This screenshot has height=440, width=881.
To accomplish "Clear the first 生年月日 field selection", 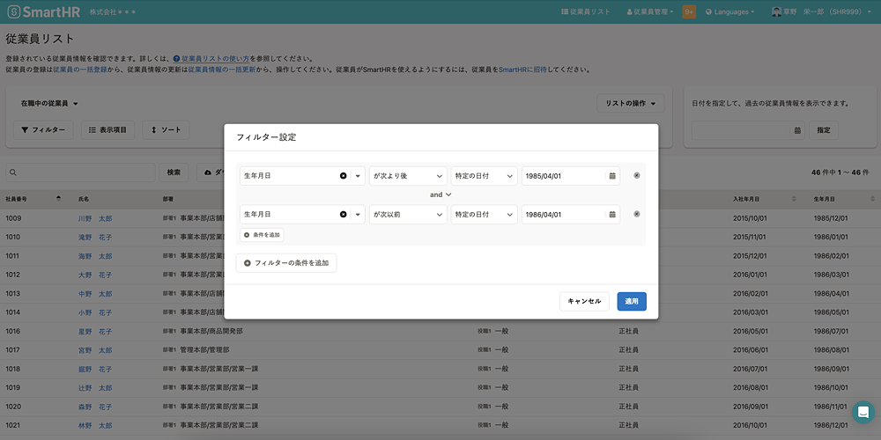I will (x=343, y=176).
